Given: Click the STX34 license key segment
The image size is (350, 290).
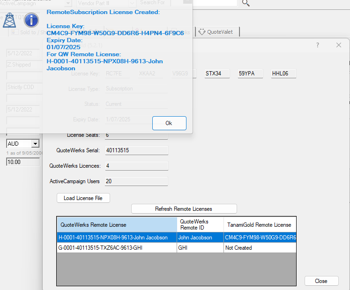Looking at the screenshot, I should pyautogui.click(x=217, y=74).
